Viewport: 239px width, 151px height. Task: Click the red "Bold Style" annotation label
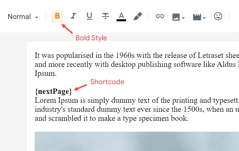(x=91, y=38)
